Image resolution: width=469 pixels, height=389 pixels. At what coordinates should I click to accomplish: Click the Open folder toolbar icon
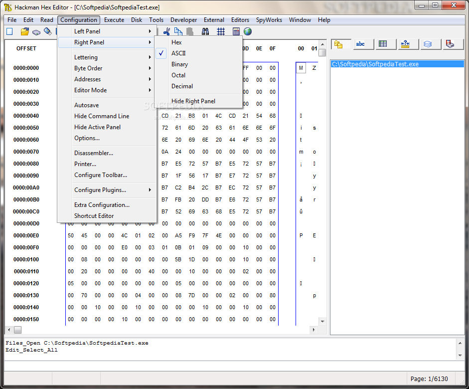pos(25,31)
